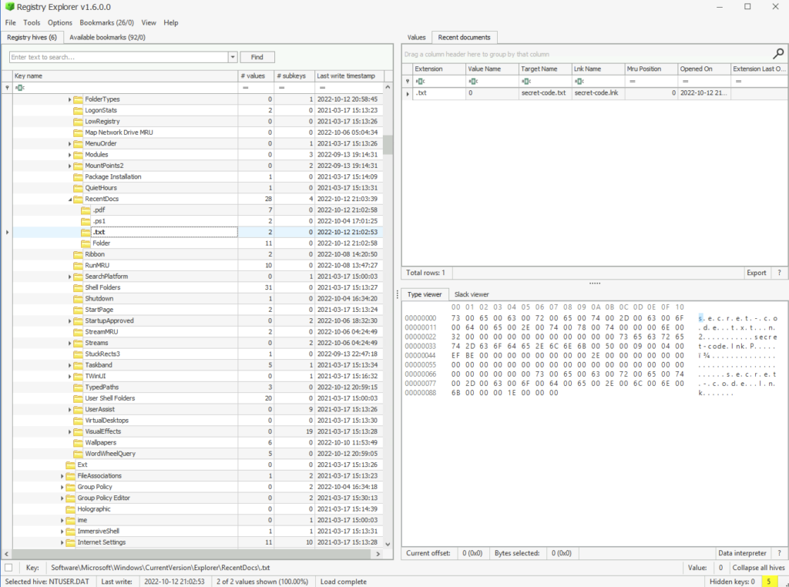Click the search text input field
This screenshot has height=587, width=789.
pos(119,57)
